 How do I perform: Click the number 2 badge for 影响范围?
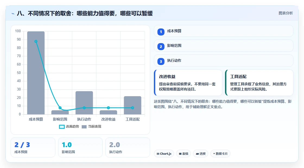click(x=161, y=46)
